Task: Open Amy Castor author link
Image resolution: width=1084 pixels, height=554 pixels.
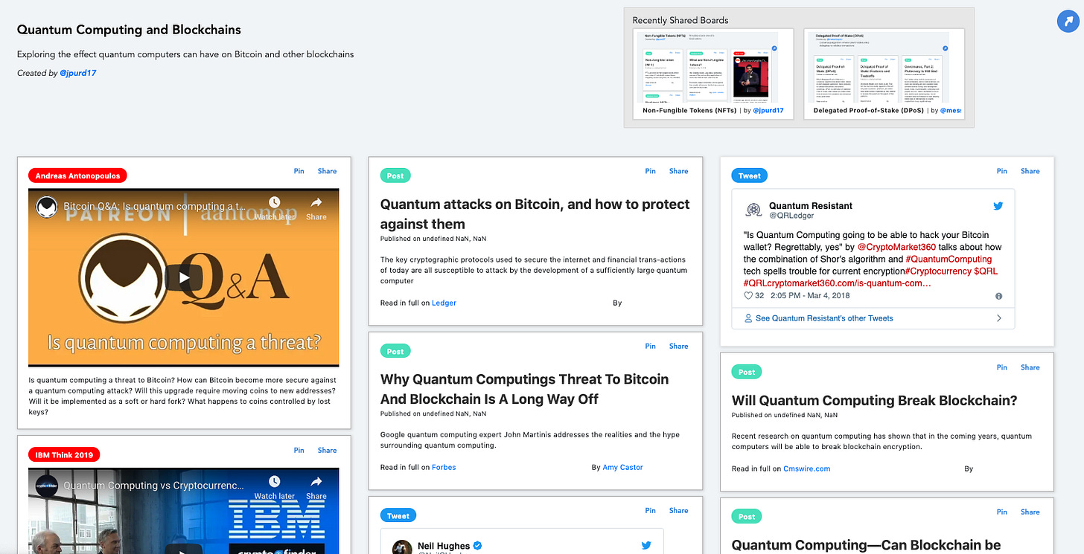Action: point(622,467)
